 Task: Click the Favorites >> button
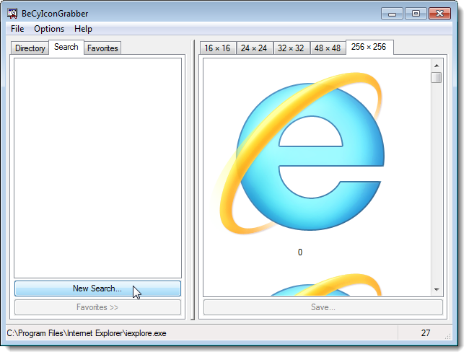[x=97, y=307]
